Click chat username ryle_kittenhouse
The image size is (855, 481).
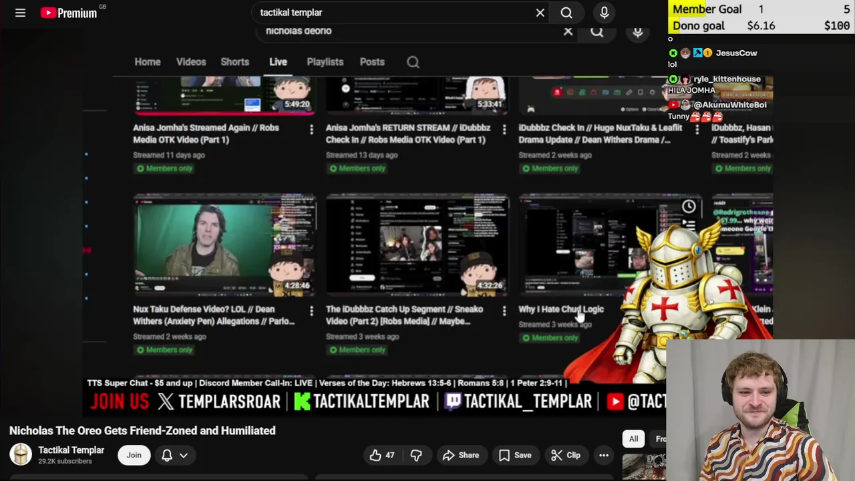pos(727,79)
